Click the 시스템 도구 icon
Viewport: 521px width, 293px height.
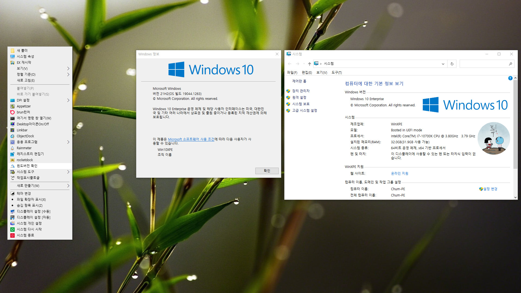pyautogui.click(x=12, y=172)
